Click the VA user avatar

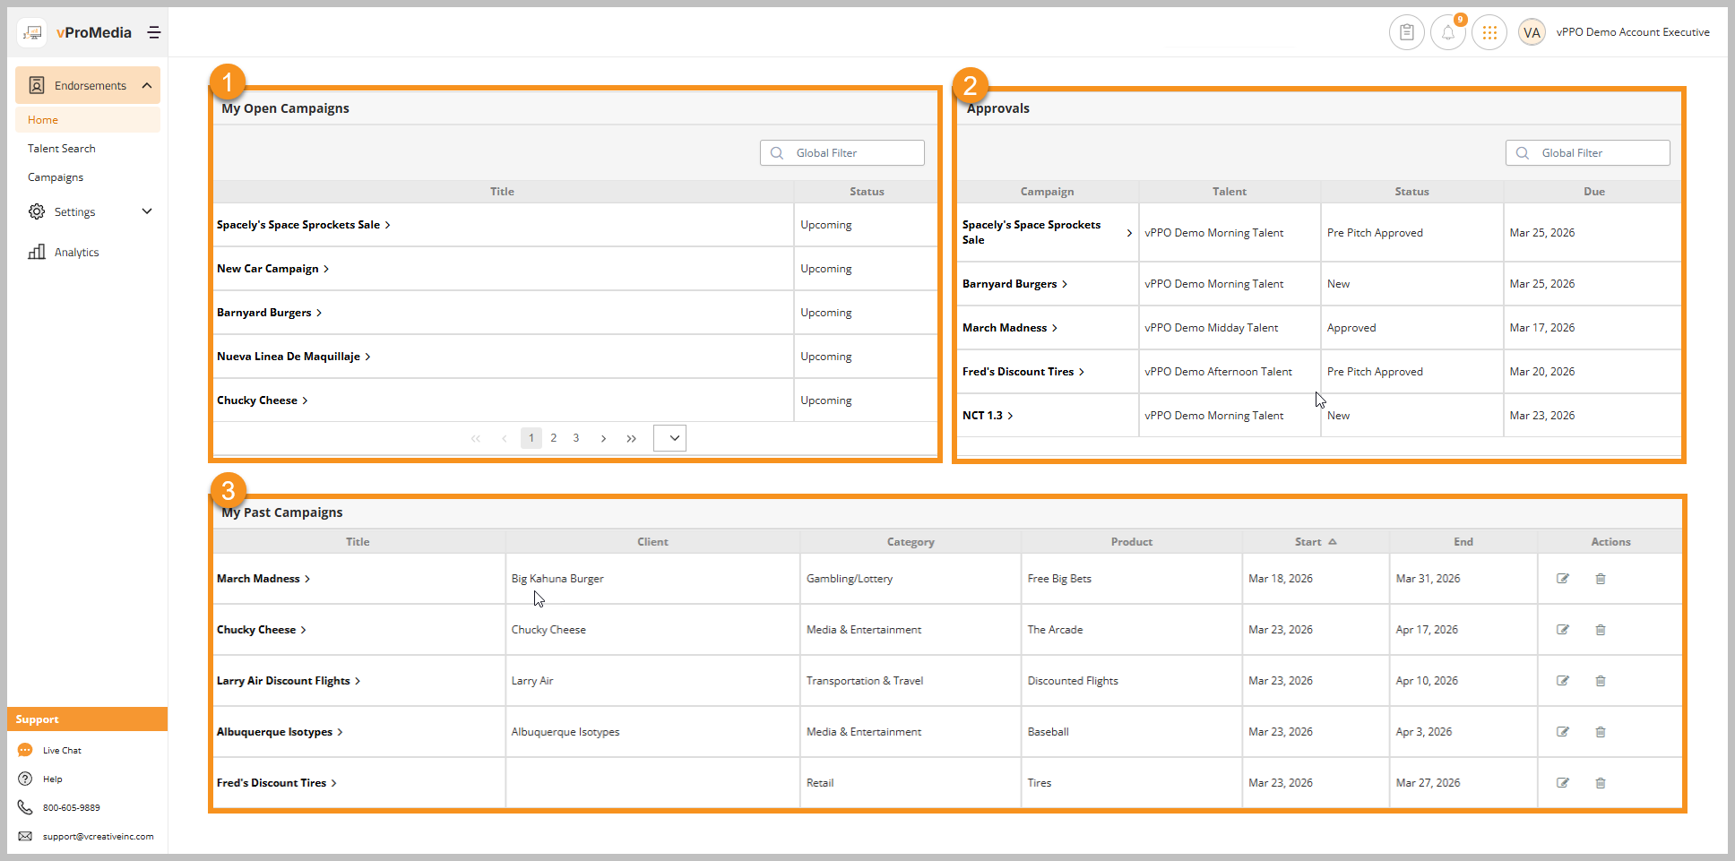(1532, 33)
